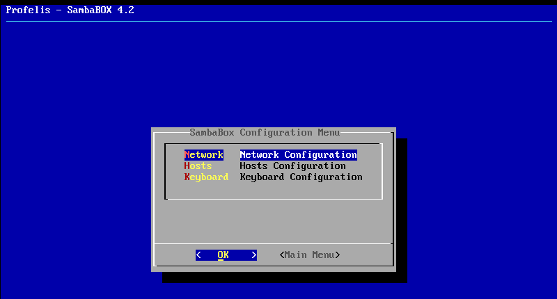Screen dimensions: 557x299
Task: Click the OK button
Action: click(226, 255)
